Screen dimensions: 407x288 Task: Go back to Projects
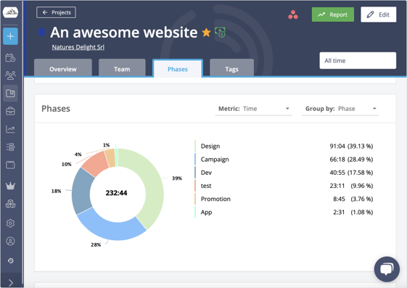pyautogui.click(x=56, y=12)
